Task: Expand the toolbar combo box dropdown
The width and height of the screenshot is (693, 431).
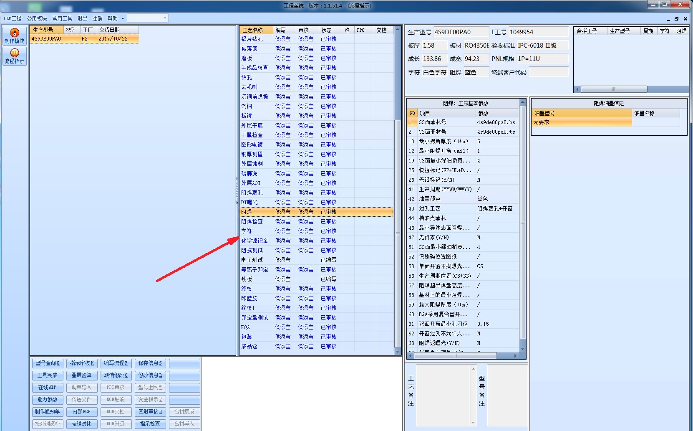Action: click(x=165, y=18)
